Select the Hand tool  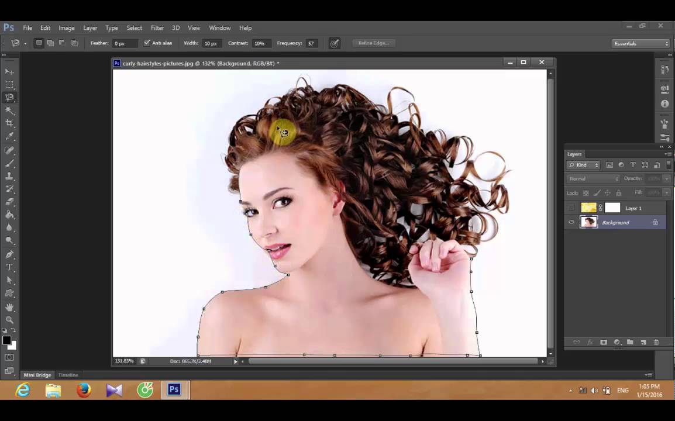click(x=9, y=308)
